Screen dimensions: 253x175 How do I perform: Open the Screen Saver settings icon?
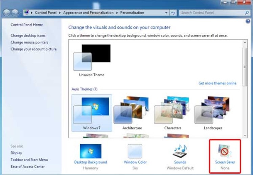(x=225, y=151)
